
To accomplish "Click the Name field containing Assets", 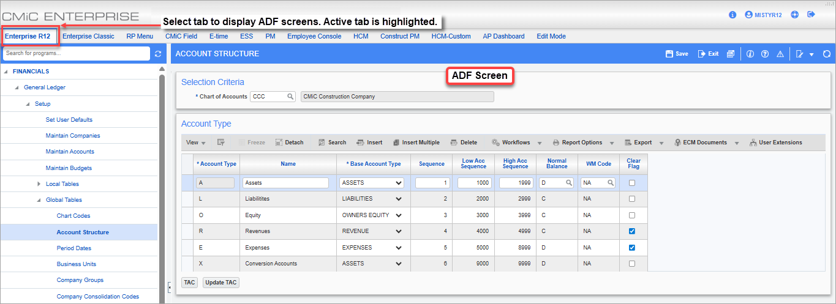I will (286, 182).
